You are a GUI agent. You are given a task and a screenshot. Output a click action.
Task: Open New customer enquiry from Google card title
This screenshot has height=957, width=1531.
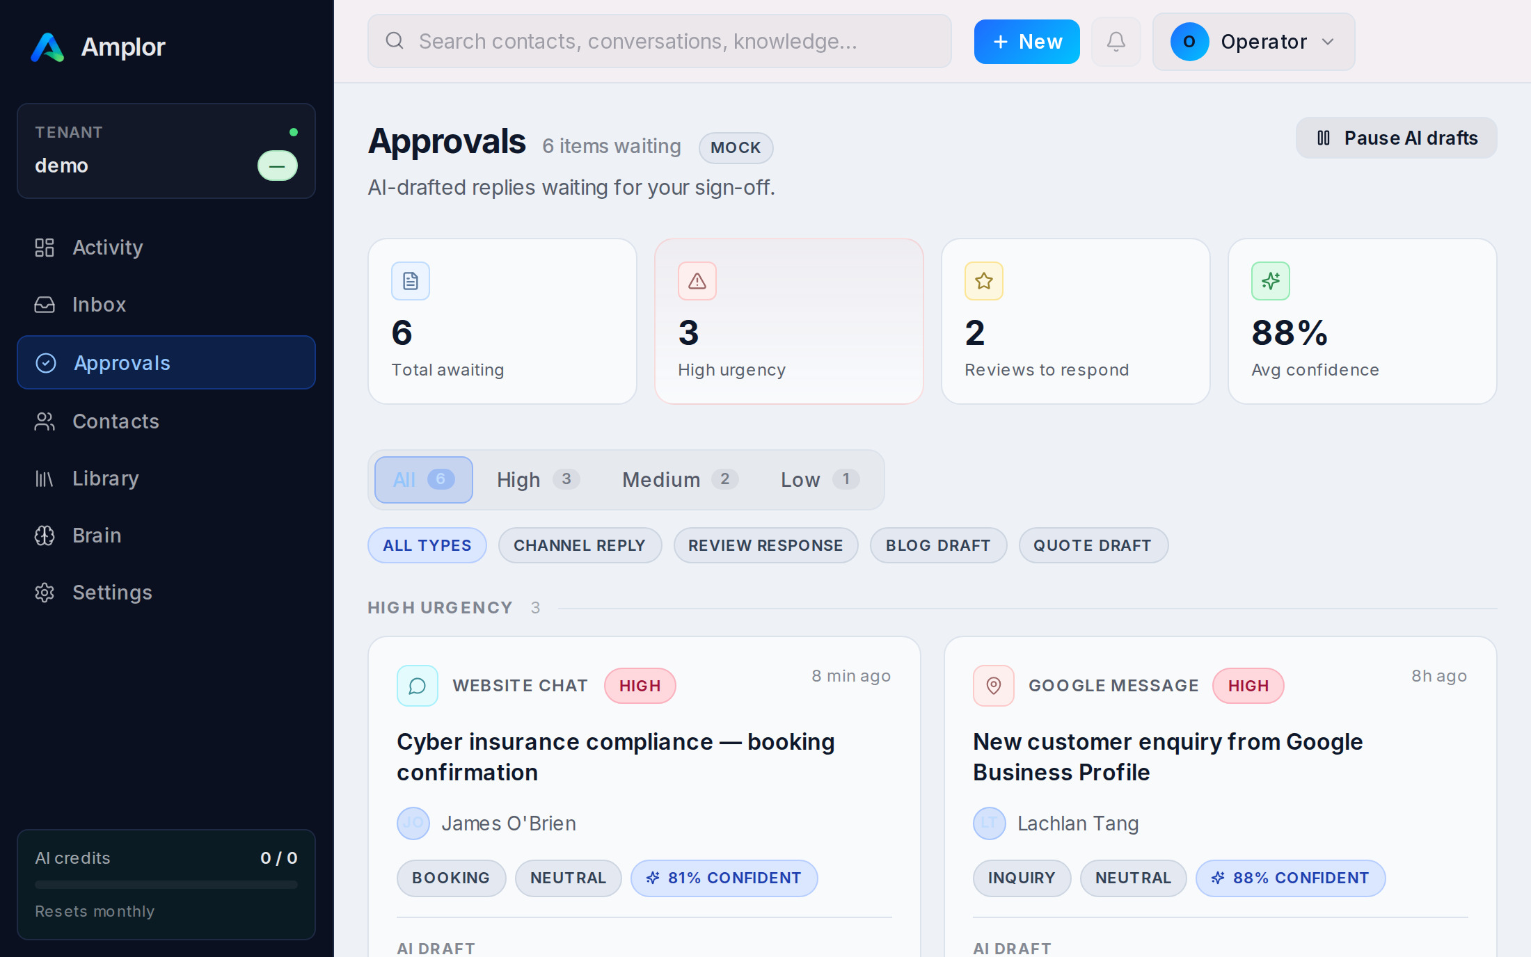[1168, 757]
